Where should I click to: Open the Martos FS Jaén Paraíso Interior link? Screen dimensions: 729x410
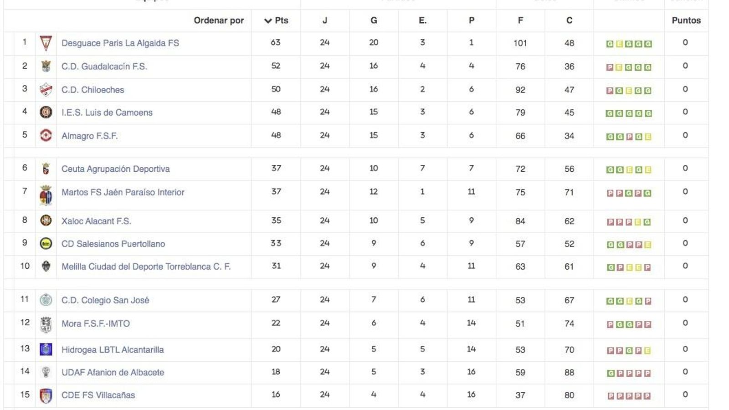point(123,192)
